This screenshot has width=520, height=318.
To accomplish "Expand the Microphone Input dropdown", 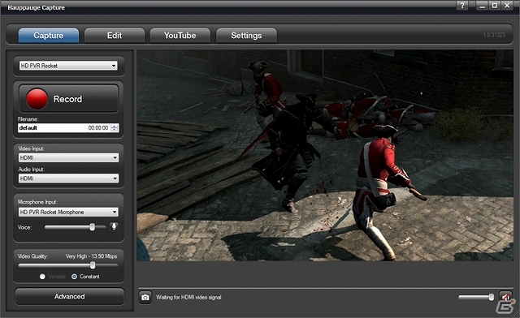I will tap(68, 212).
